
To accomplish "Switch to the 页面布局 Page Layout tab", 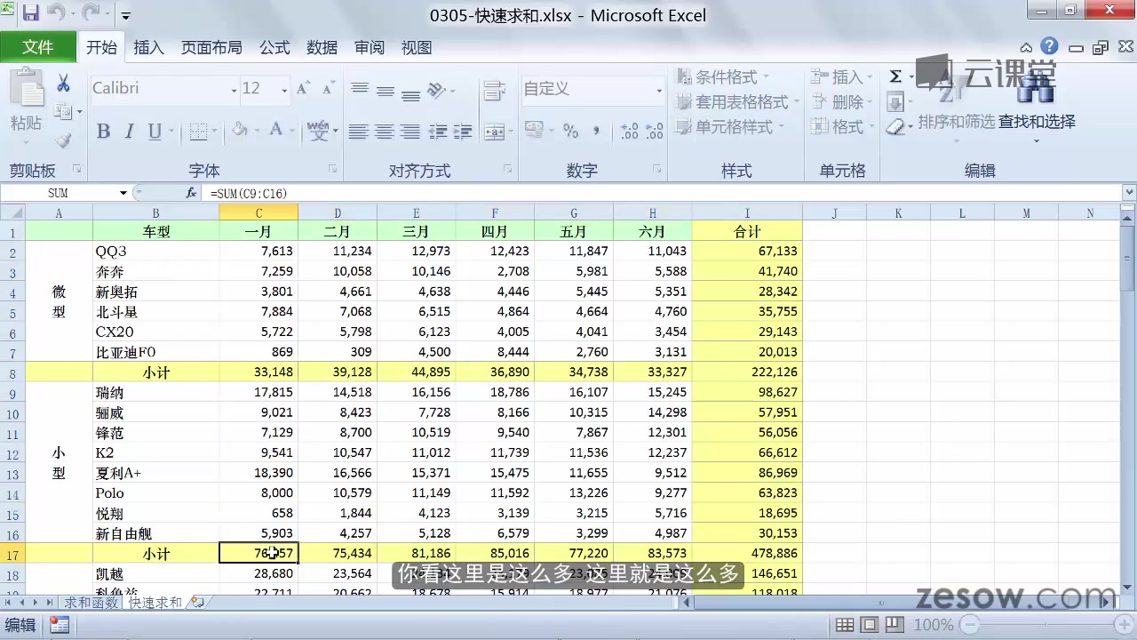I will (211, 48).
